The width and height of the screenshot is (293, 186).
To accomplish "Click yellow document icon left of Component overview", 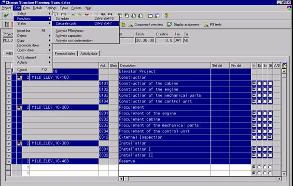I will (123, 25).
